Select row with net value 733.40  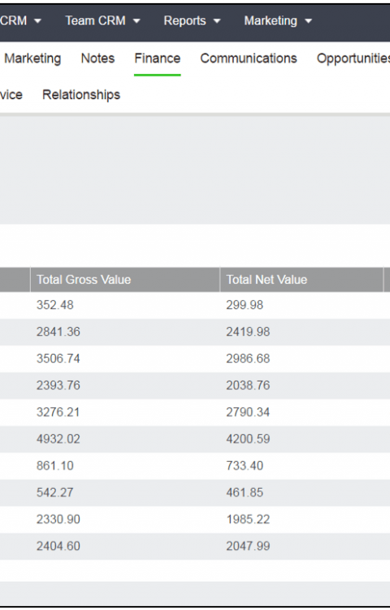click(x=195, y=466)
